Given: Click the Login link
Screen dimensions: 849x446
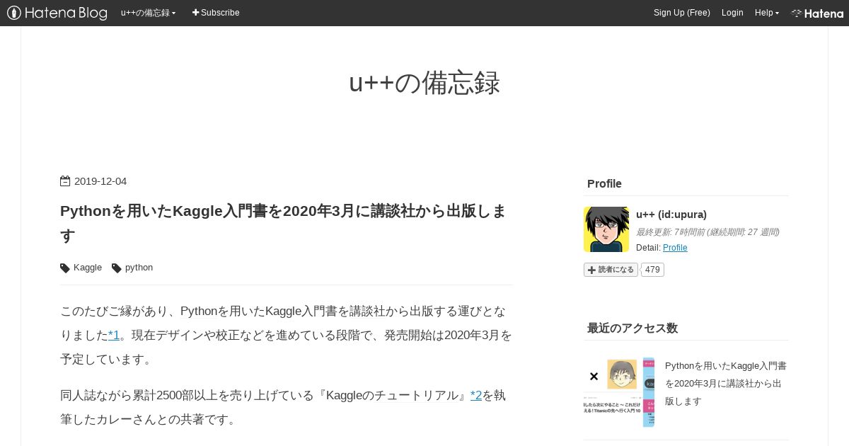Looking at the screenshot, I should pos(732,13).
